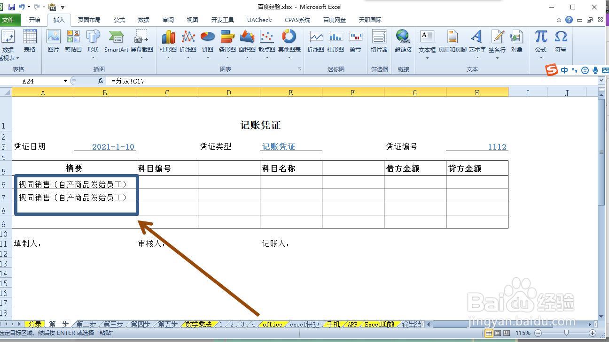The image size is (609, 342).
Task: Click the zoom in plus button
Action: click(593, 333)
